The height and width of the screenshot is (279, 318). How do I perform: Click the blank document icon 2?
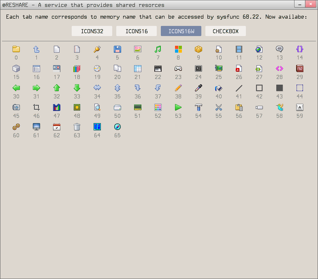coord(57,49)
